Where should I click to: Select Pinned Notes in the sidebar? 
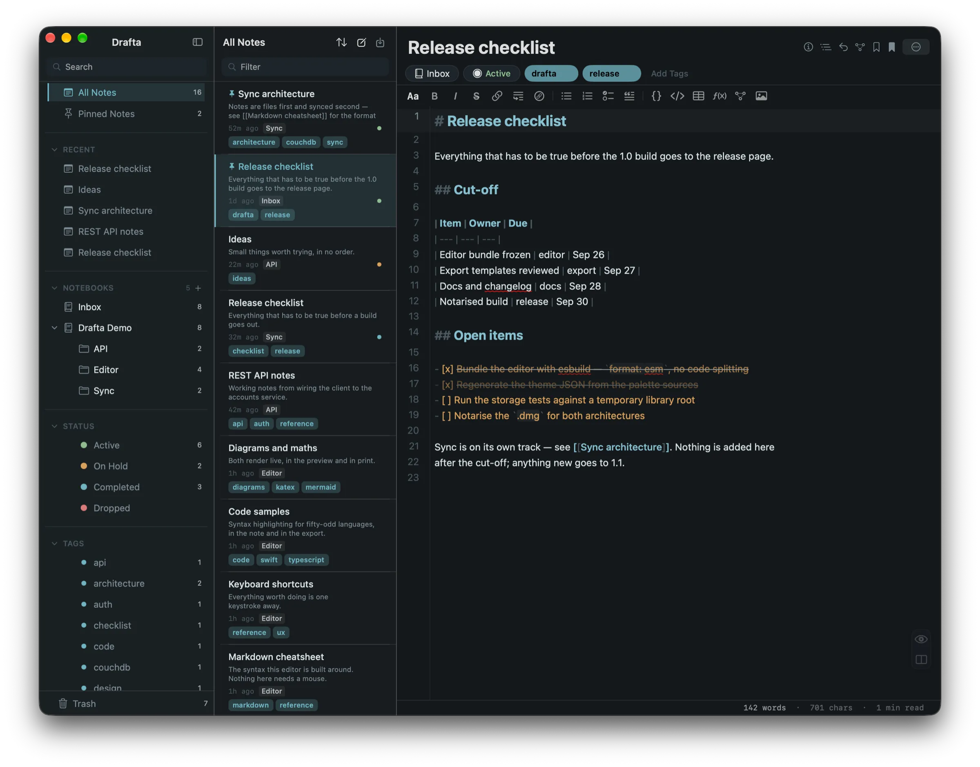tap(126, 114)
